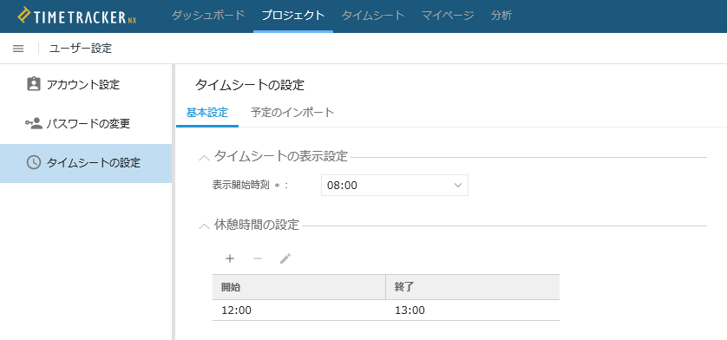Open the hamburger menu icon
Screen dimensions: 727x340
[x=18, y=49]
